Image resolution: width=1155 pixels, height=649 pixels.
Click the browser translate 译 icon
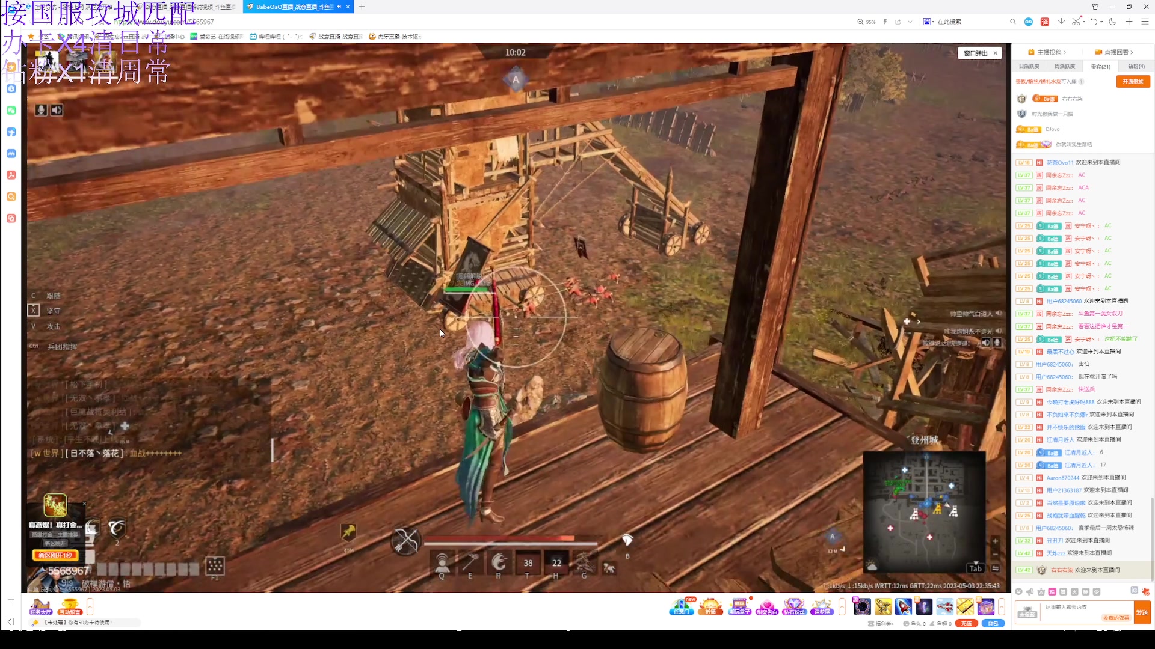pos(1045,22)
